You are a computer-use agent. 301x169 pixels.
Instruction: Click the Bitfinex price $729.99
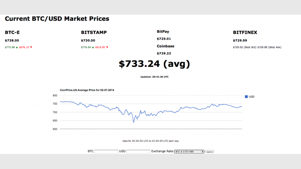[x=240, y=41]
